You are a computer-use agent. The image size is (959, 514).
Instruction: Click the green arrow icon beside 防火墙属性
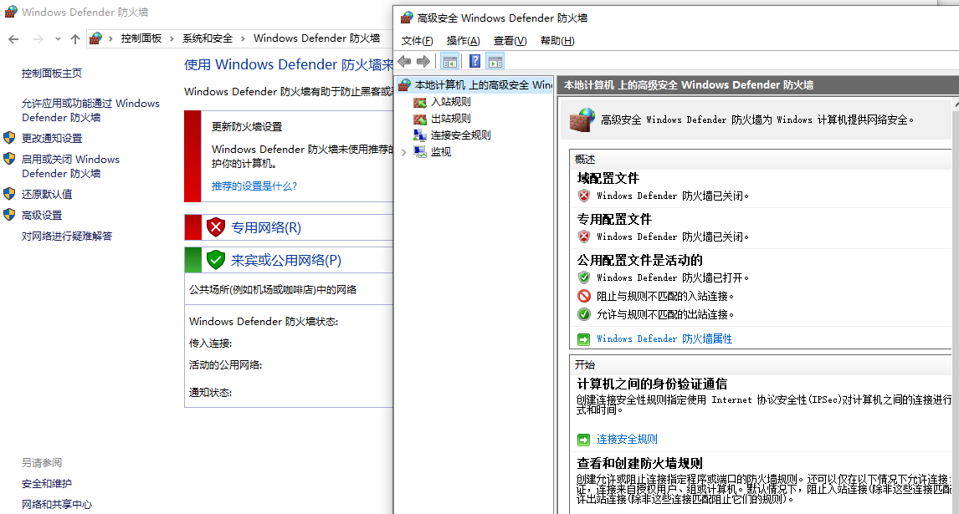(x=583, y=339)
